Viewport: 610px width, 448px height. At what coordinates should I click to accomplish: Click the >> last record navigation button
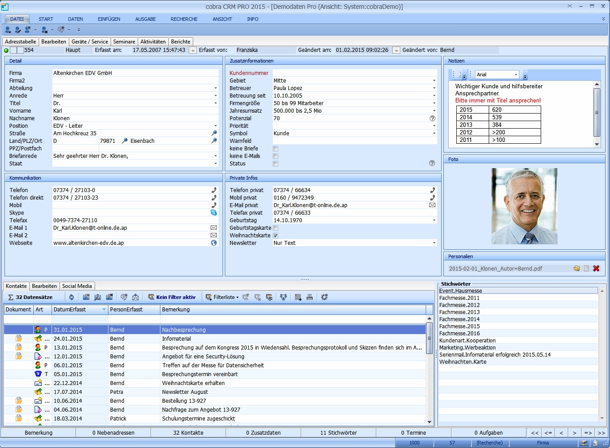[x=601, y=433]
